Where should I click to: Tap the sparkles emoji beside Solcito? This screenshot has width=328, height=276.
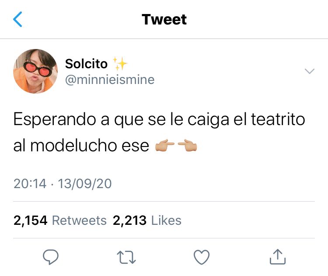click(120, 63)
